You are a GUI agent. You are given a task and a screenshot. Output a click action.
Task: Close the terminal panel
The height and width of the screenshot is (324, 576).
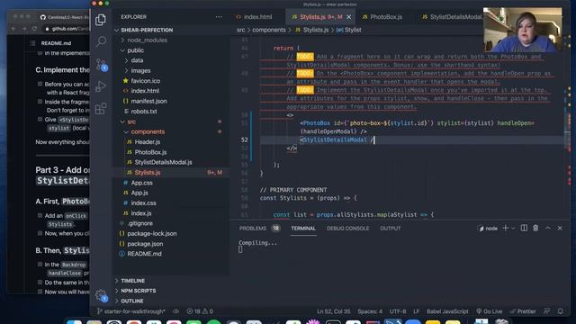tap(560, 228)
